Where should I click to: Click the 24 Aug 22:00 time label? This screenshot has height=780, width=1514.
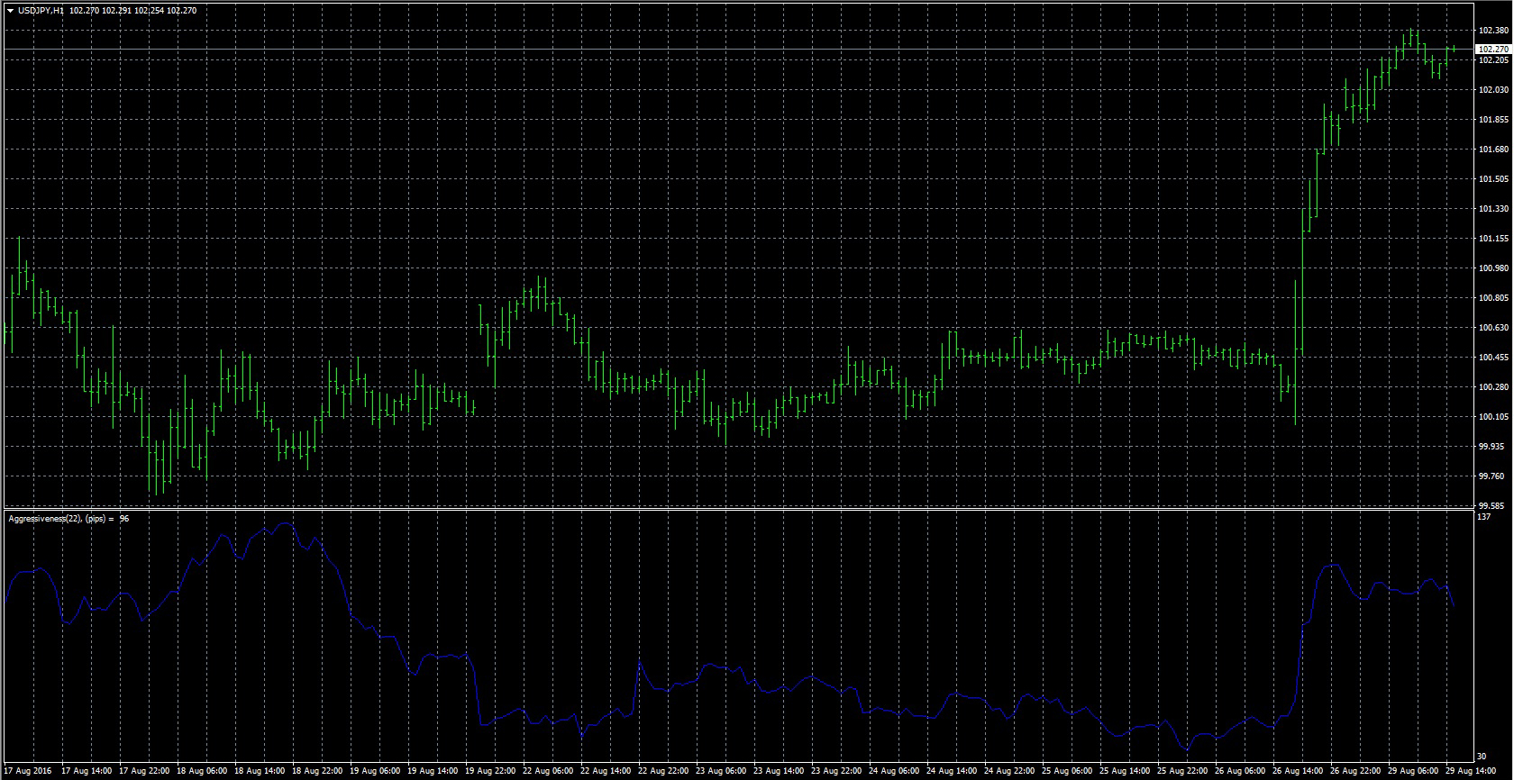pos(1009,772)
